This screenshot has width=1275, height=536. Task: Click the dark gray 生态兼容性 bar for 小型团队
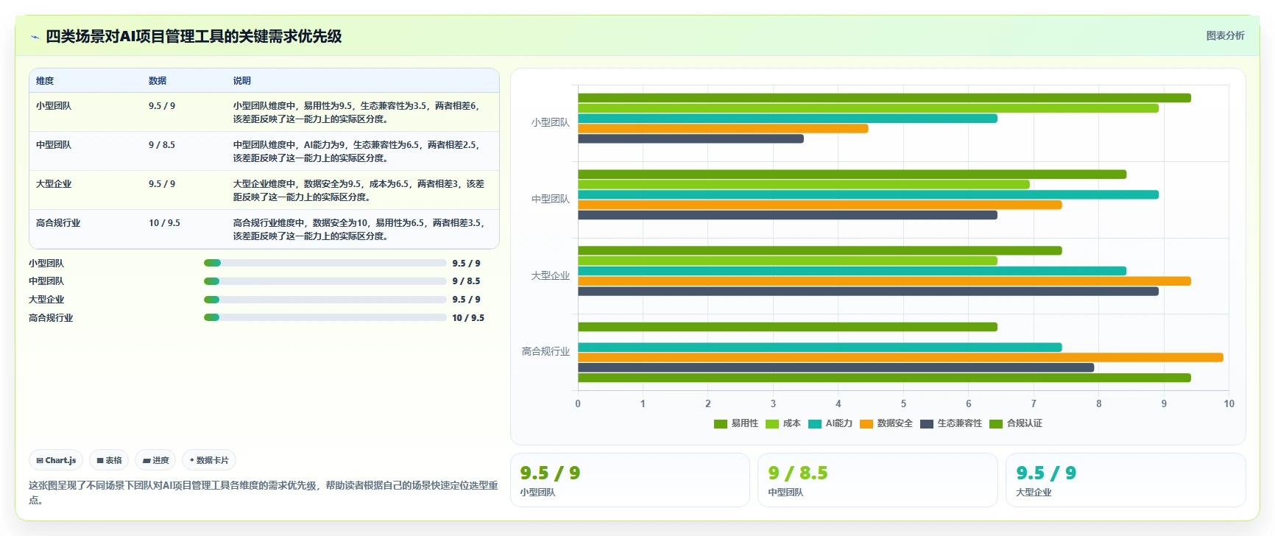point(691,139)
